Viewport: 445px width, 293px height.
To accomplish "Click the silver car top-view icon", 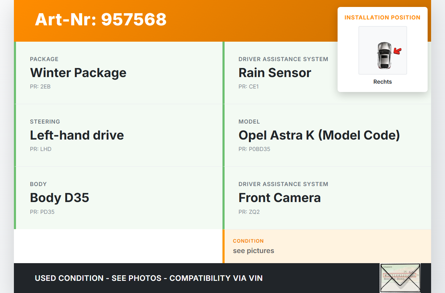I will point(384,55).
